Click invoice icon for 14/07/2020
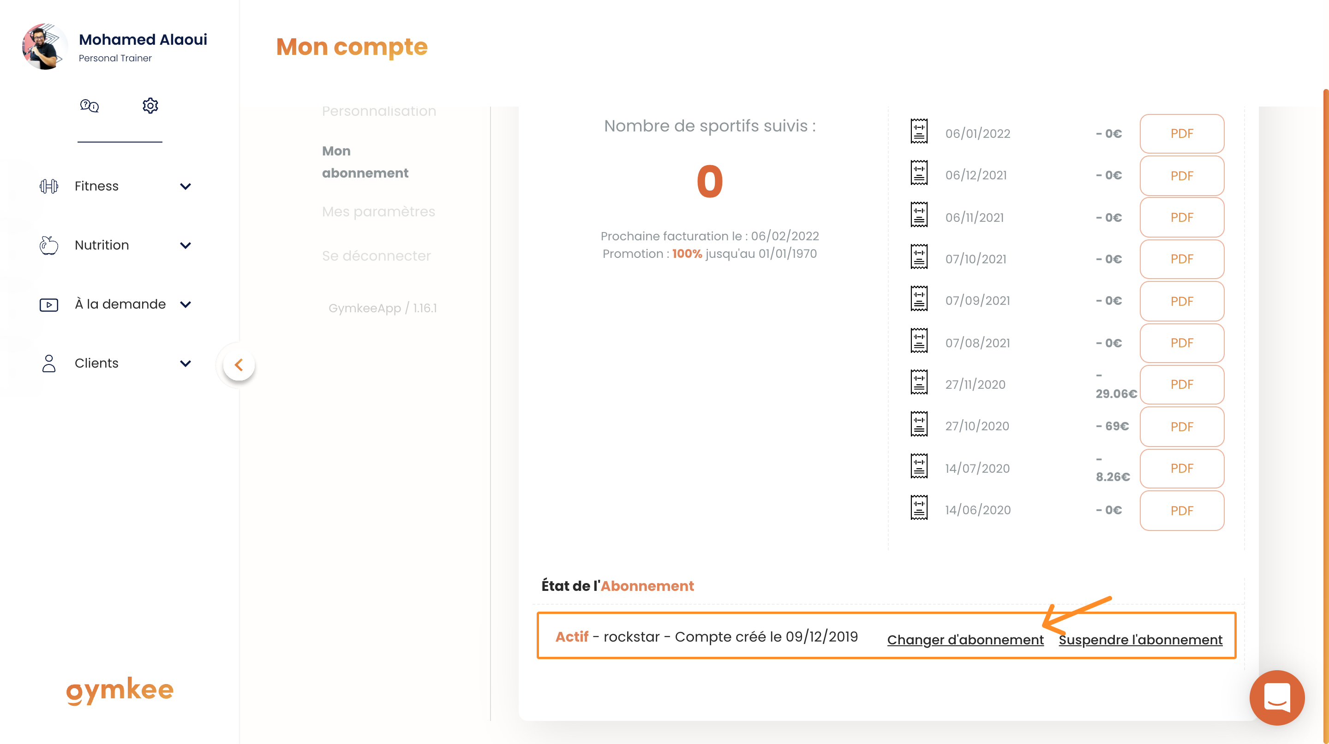 point(919,466)
